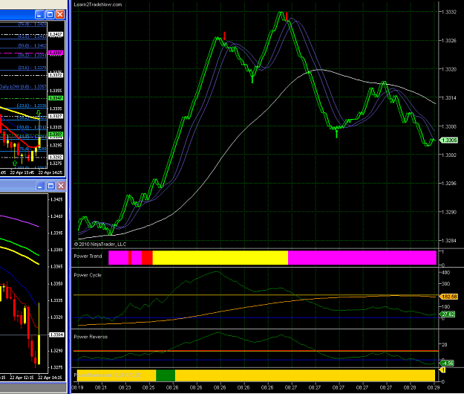Click the red sell arrow at the chart's highest peak

287,16
